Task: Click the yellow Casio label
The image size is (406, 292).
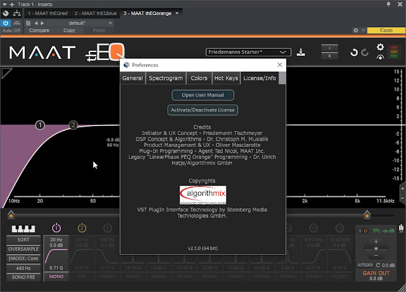Action: coord(386,30)
